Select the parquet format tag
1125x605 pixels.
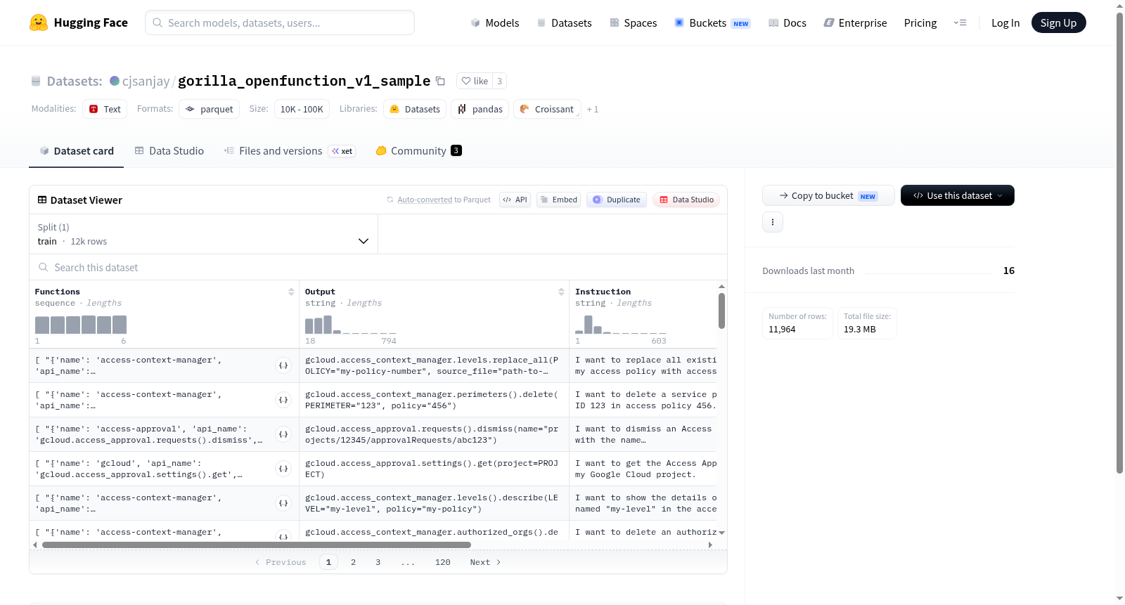point(210,109)
